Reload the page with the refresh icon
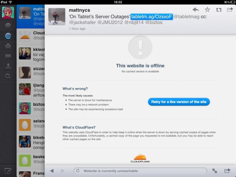The height and width of the screenshot is (177, 236). pyautogui.click(x=77, y=171)
